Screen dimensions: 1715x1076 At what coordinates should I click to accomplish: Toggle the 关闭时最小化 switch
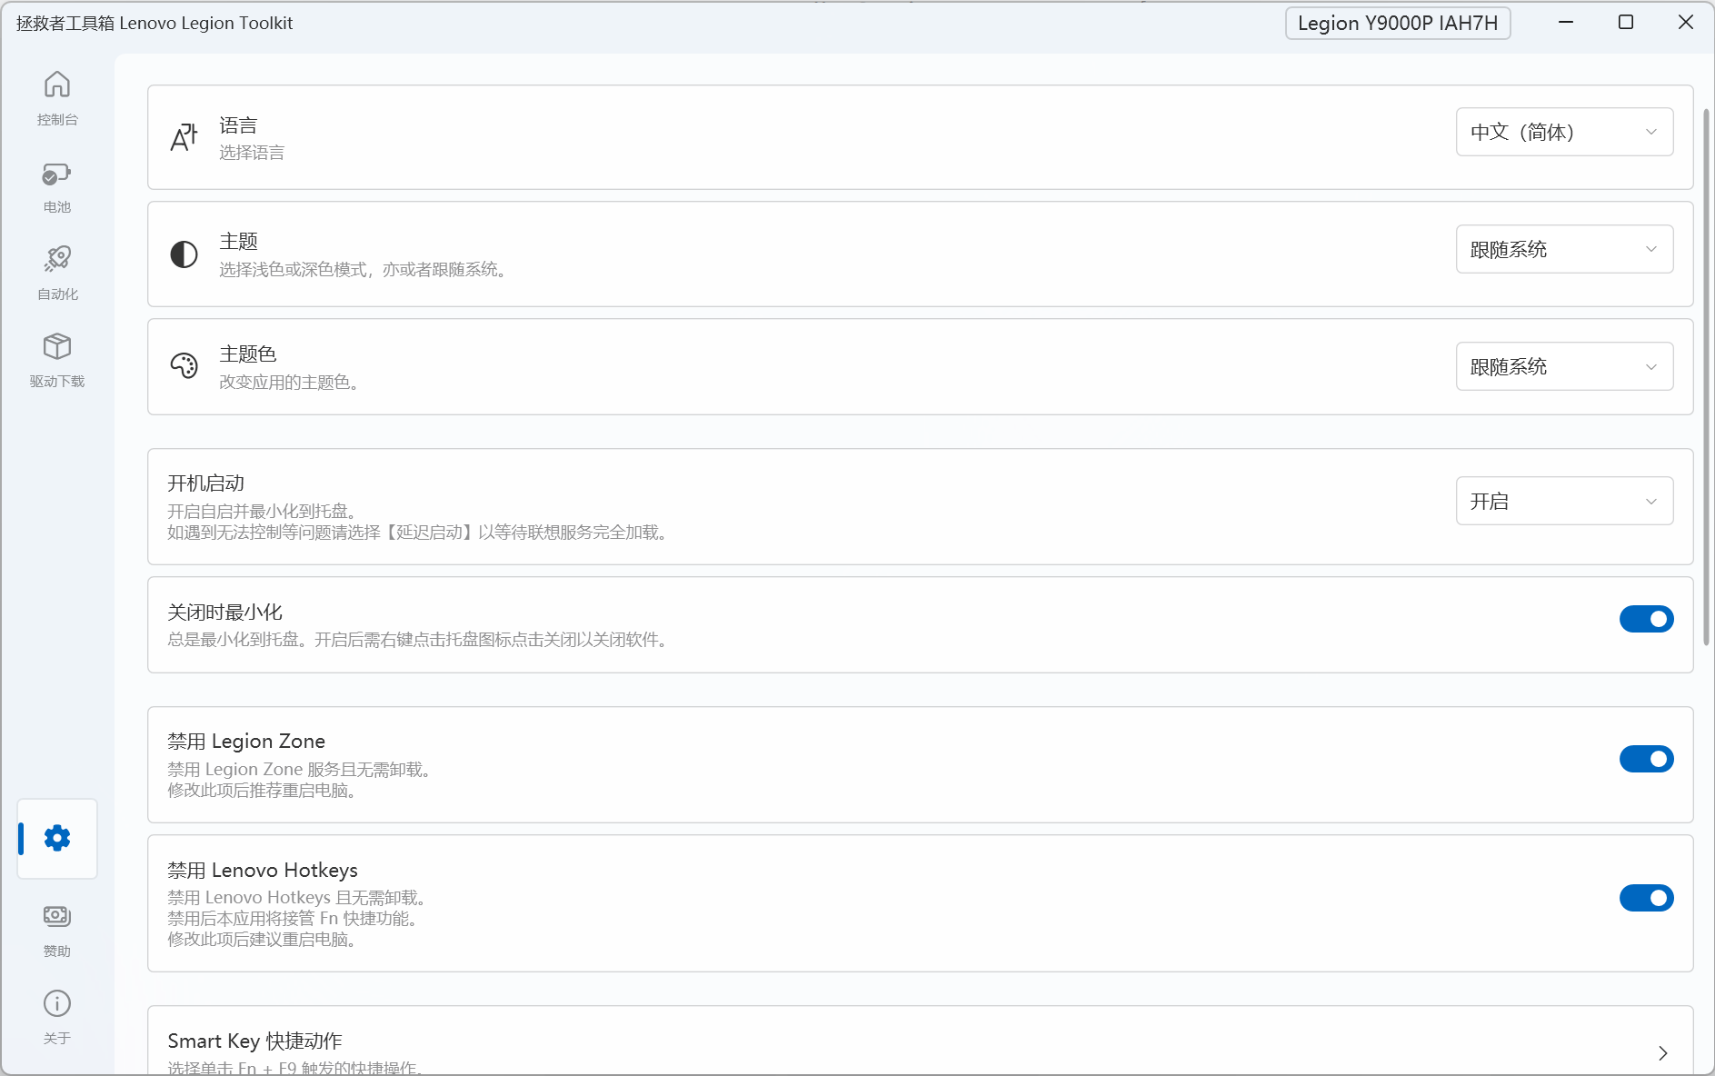1646,619
